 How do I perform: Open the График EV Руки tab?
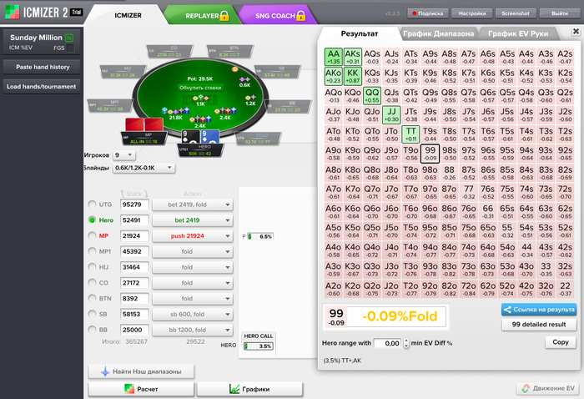(x=518, y=33)
